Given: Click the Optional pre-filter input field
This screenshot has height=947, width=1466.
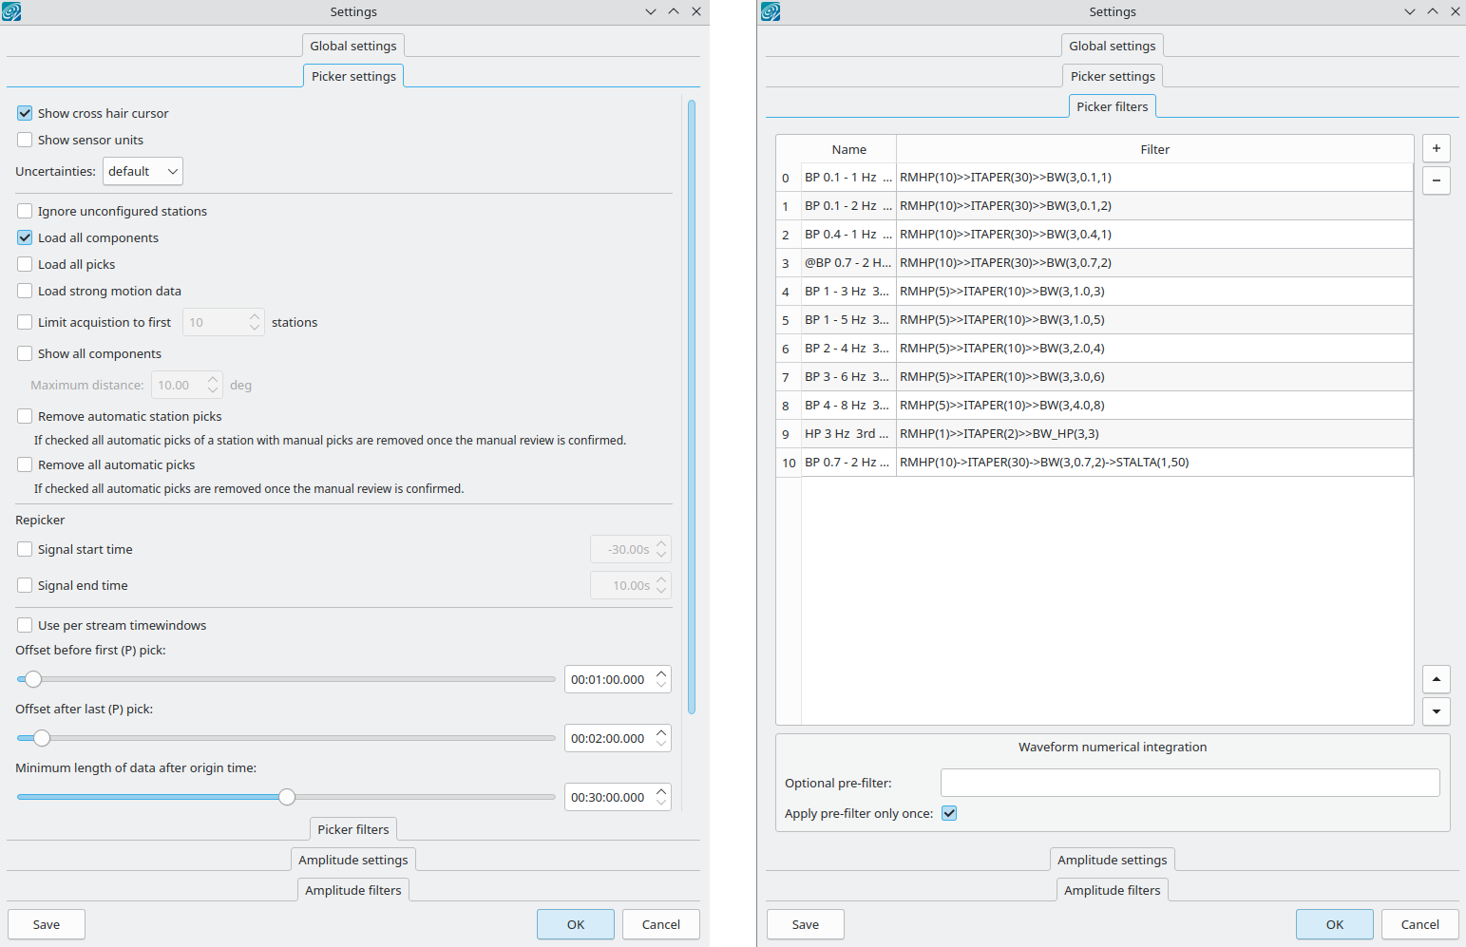Looking at the screenshot, I should 1190,783.
